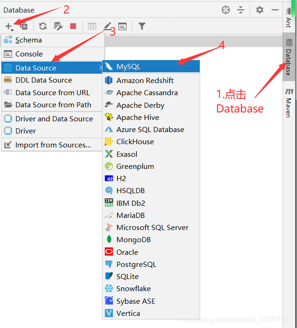Screen dimensions: 297x328
Task: Choose DDL Data Source menu item
Action: point(52,80)
